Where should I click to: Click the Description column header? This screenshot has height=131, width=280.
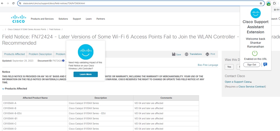[101, 98]
